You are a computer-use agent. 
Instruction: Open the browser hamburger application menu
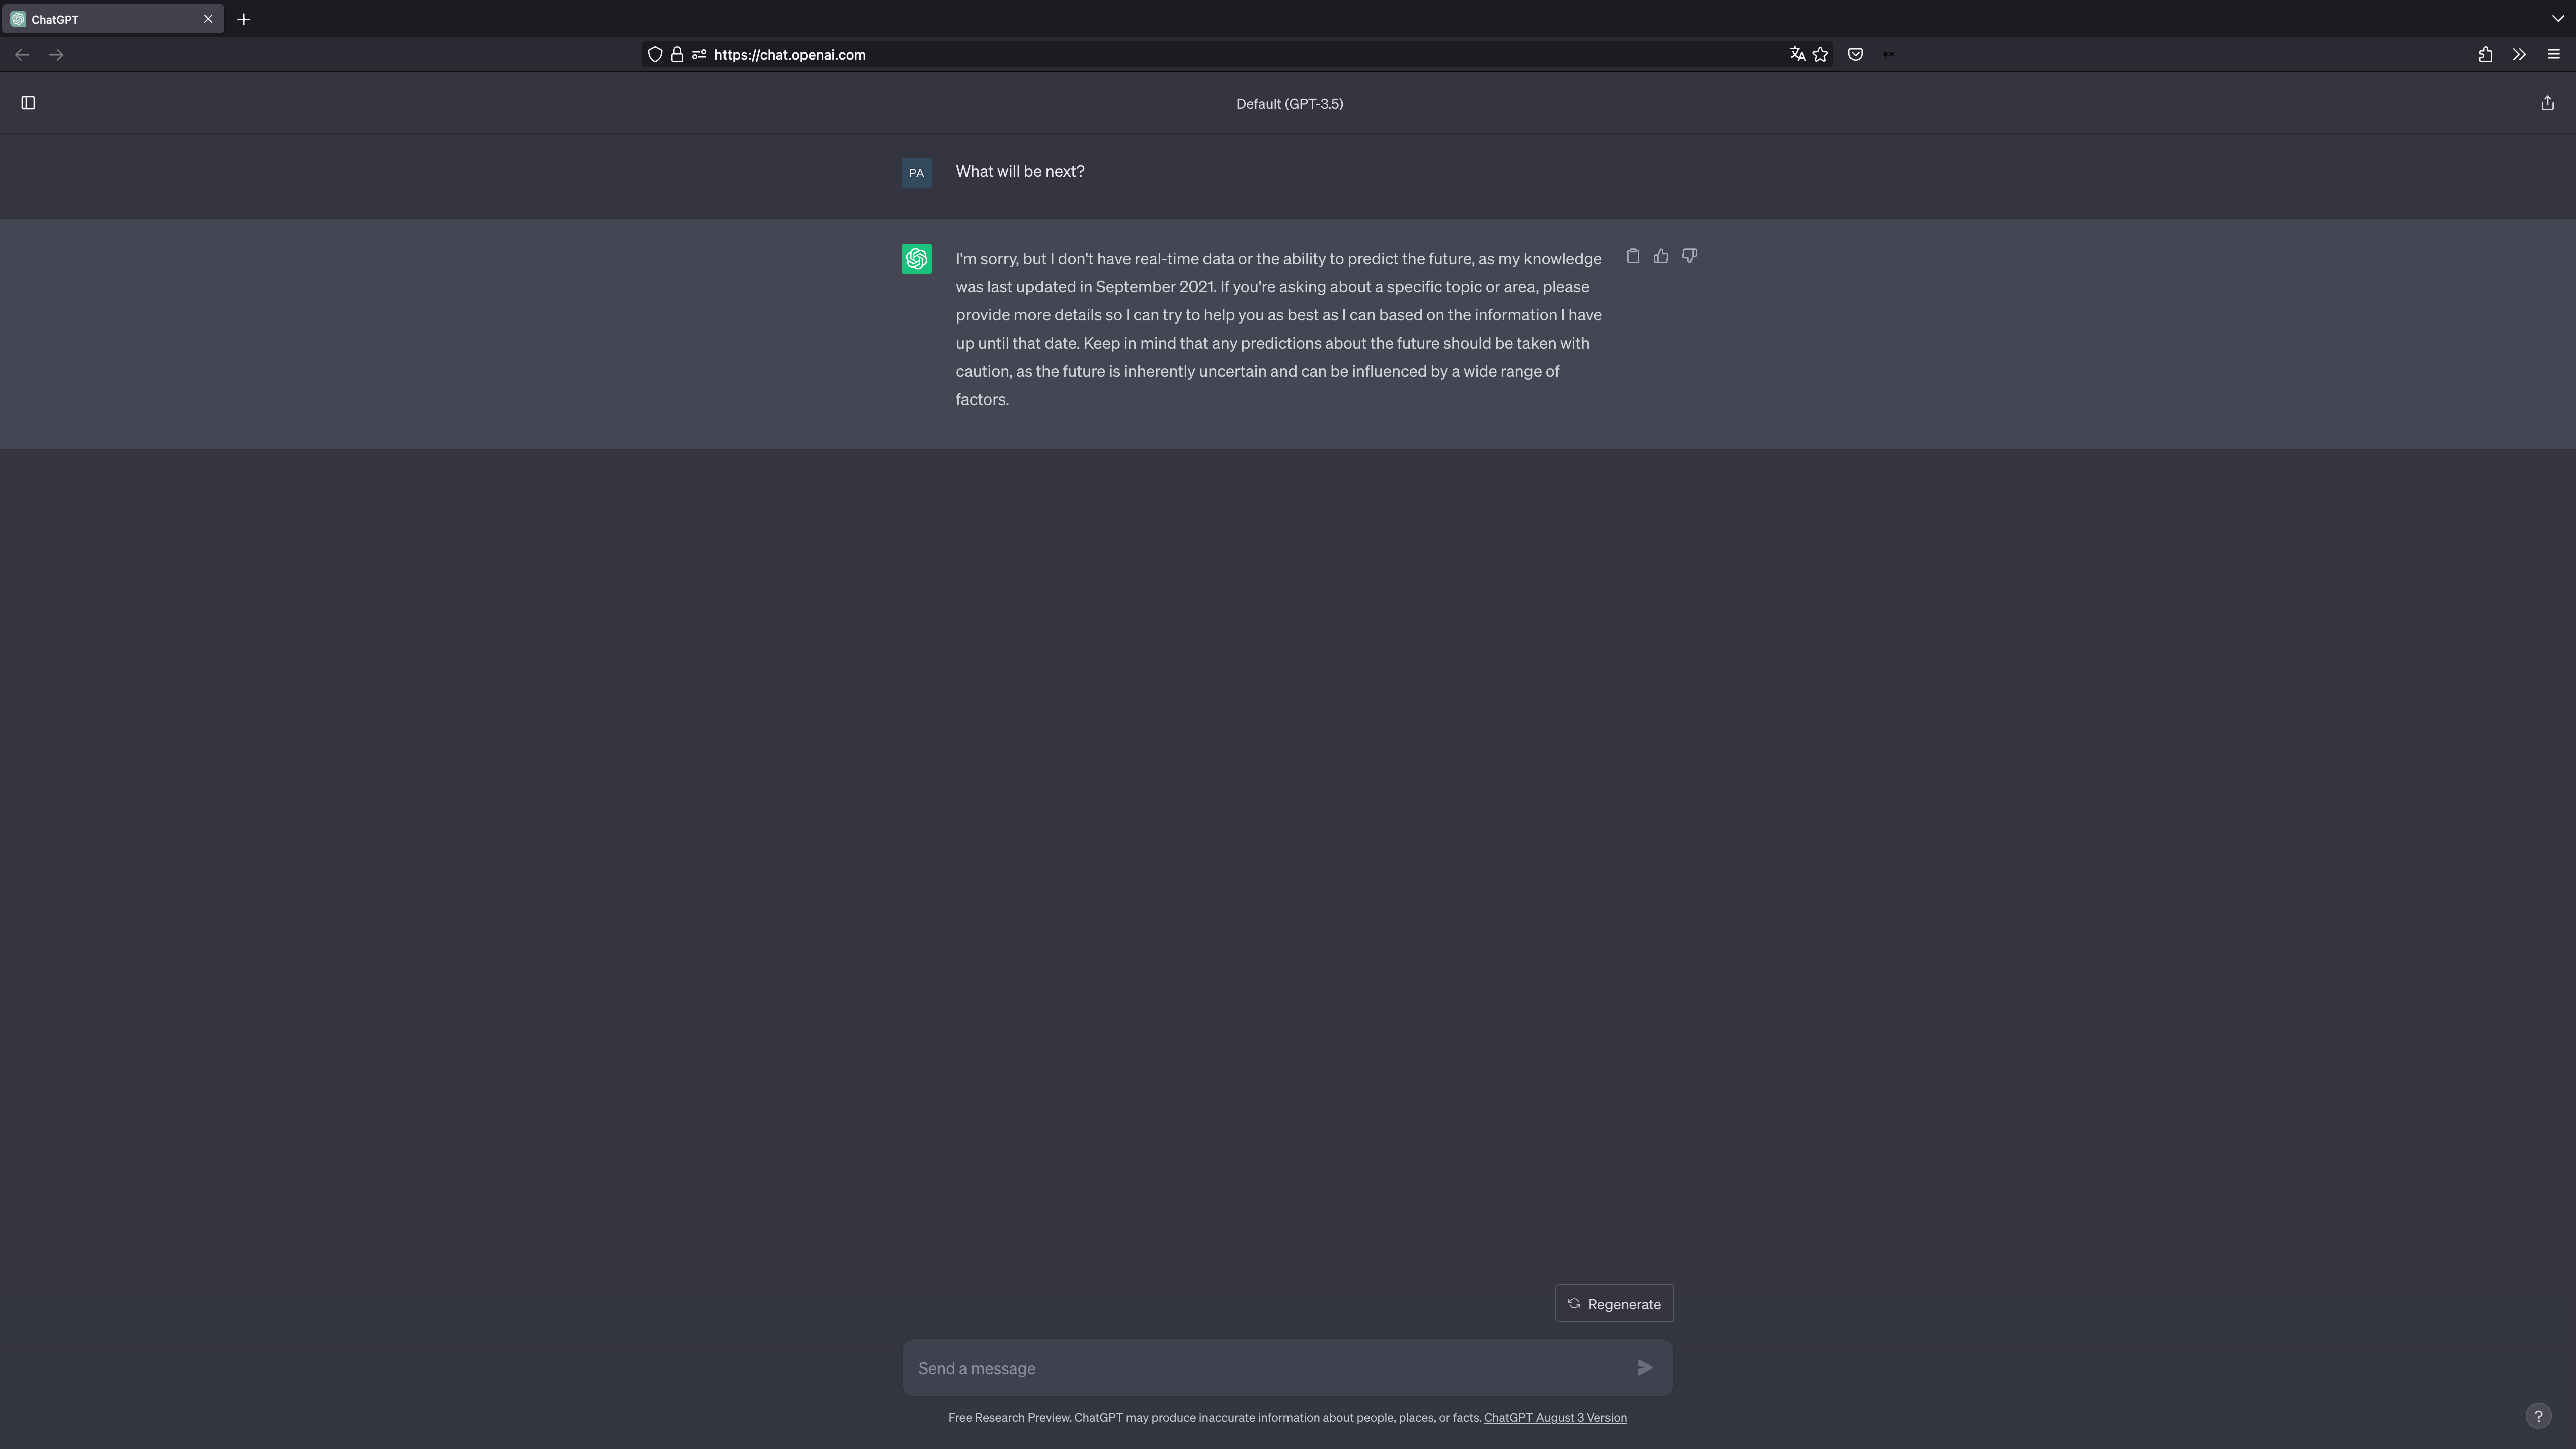[x=2553, y=55]
